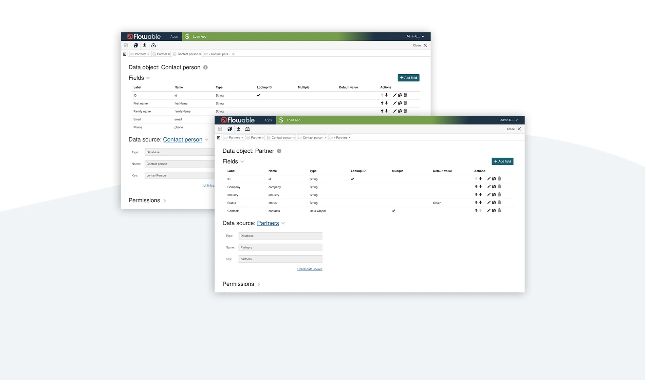645x380 pixels.
Task: Expand Permissions section in back window
Action: 165,201
